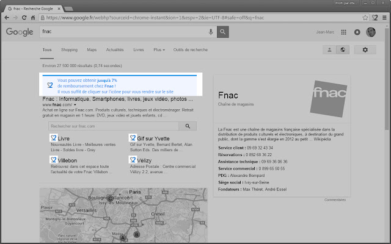
Task: Open the Villebon sitelink
Action: click(67, 160)
